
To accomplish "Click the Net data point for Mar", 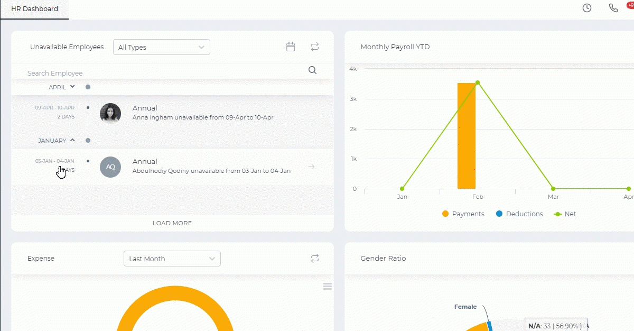I will tap(553, 189).
